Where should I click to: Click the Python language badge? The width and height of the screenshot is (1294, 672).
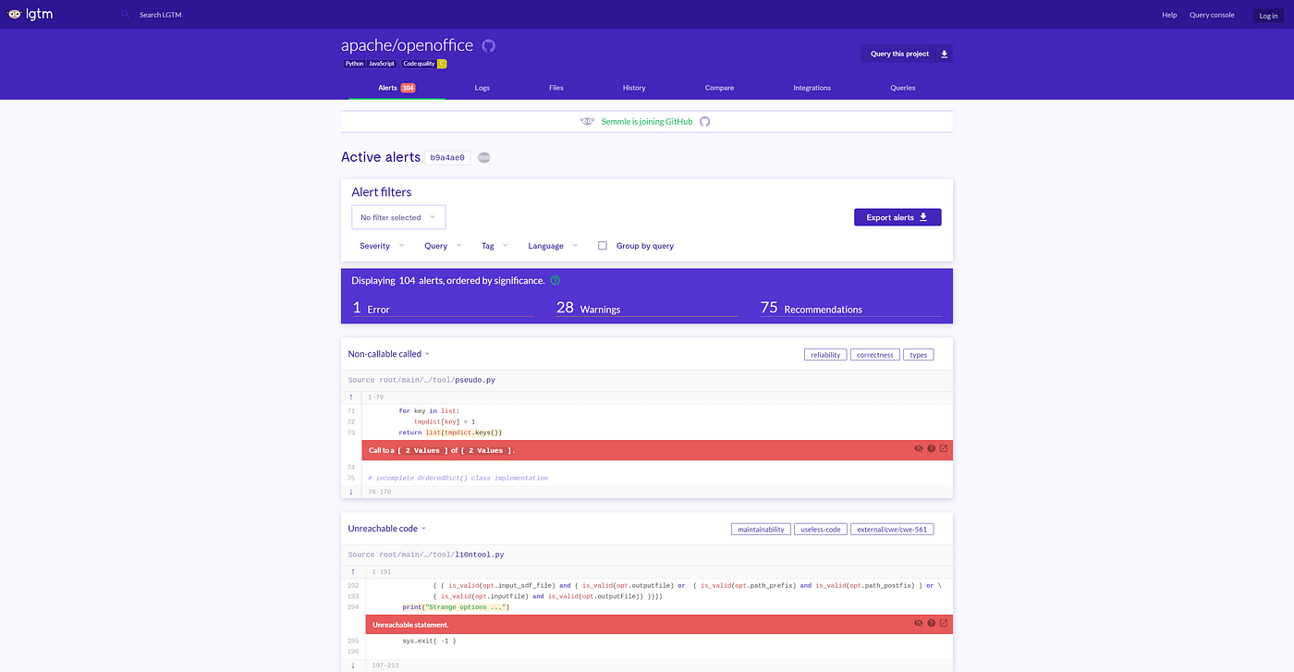(355, 64)
